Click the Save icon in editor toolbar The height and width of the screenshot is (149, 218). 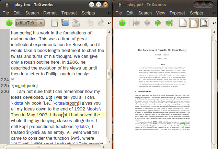click(x=76, y=23)
